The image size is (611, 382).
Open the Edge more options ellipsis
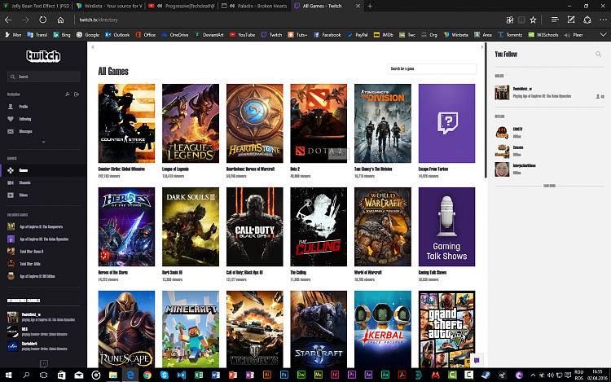tap(603, 20)
